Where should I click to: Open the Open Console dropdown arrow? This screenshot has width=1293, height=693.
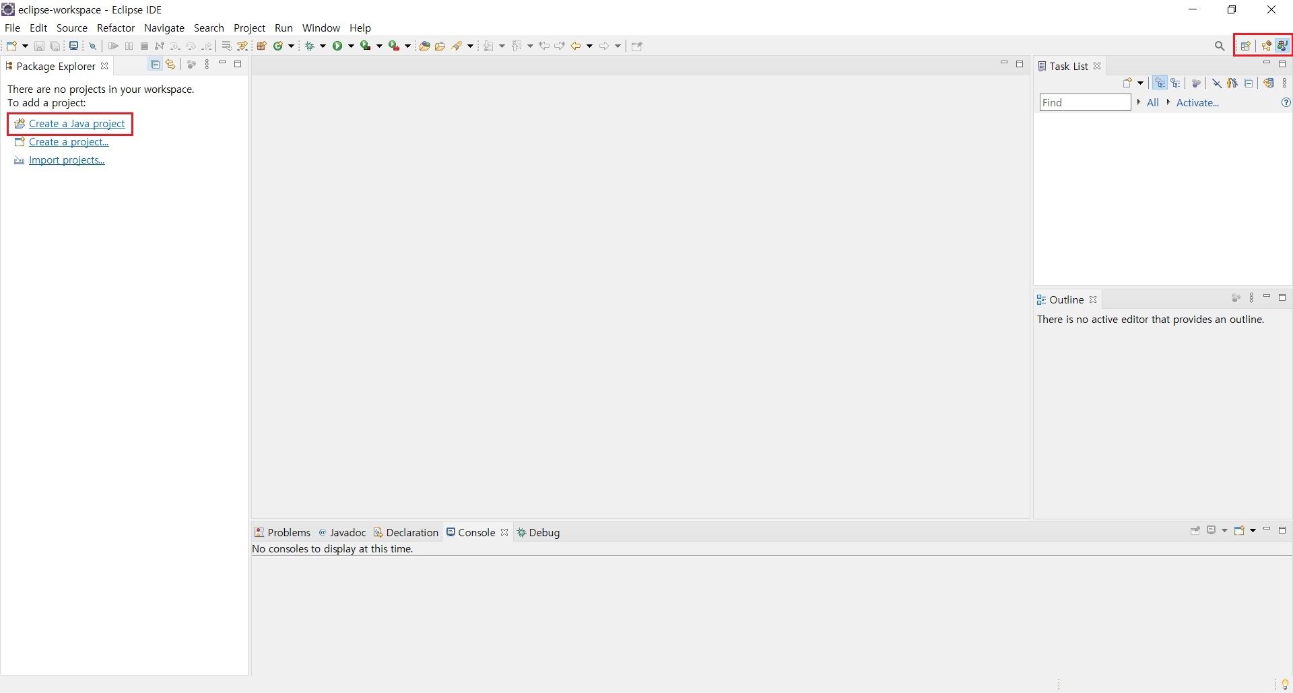[x=1253, y=531]
